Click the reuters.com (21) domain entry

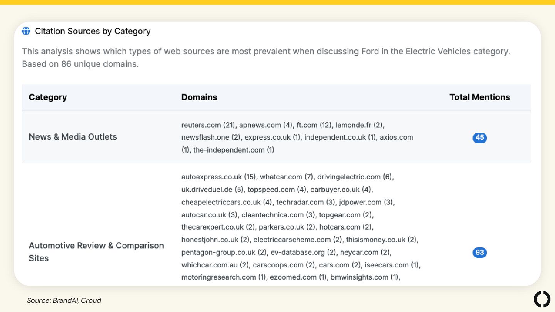(x=209, y=125)
